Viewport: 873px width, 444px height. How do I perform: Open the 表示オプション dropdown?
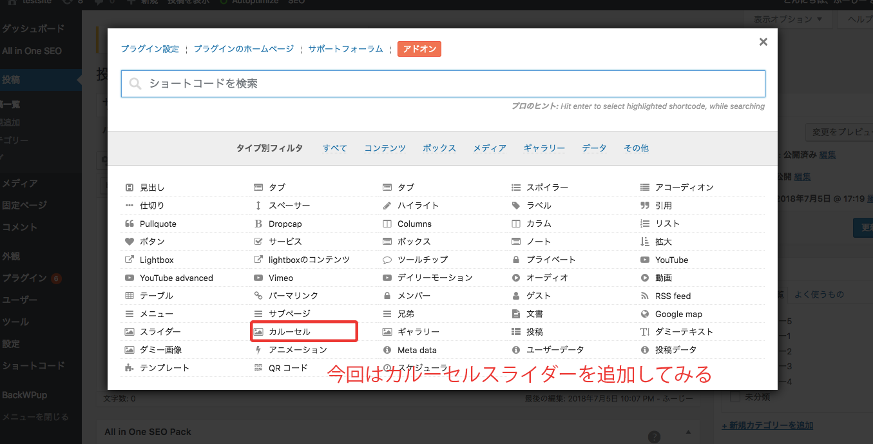click(787, 19)
